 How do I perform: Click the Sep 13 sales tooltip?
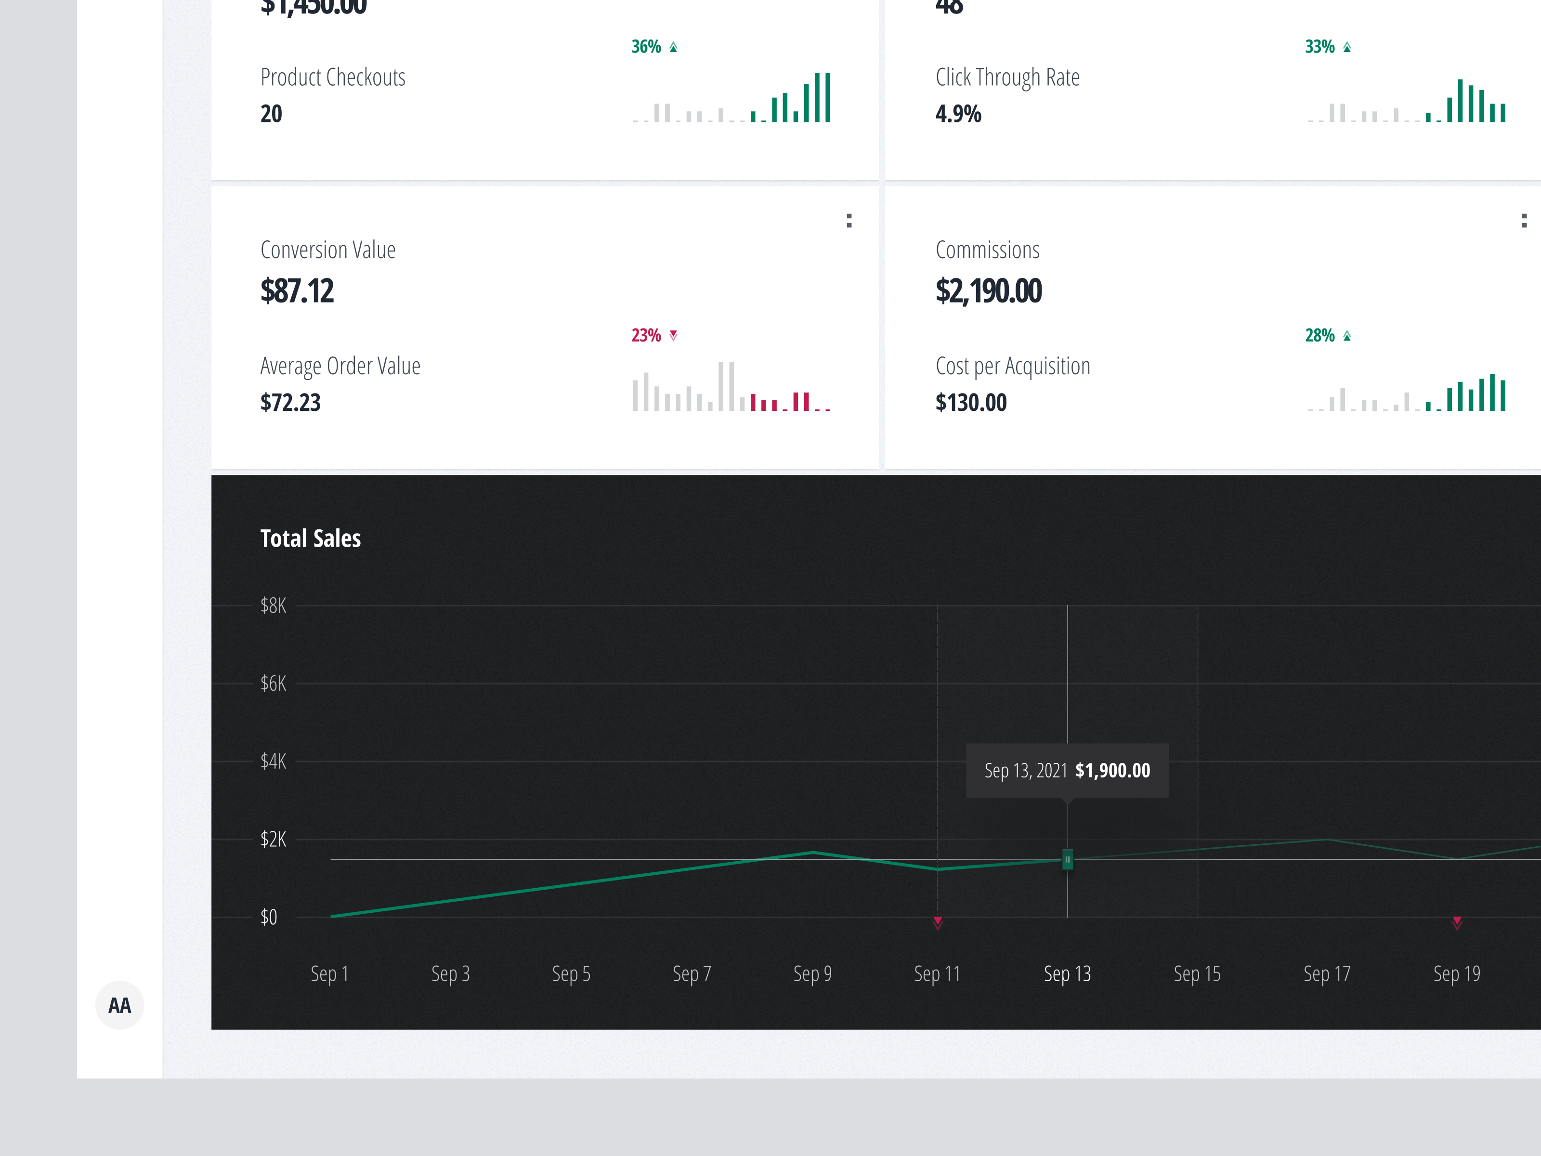tap(1067, 770)
